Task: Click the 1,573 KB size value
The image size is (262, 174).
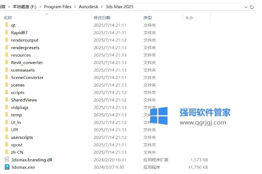Action: coord(199,160)
